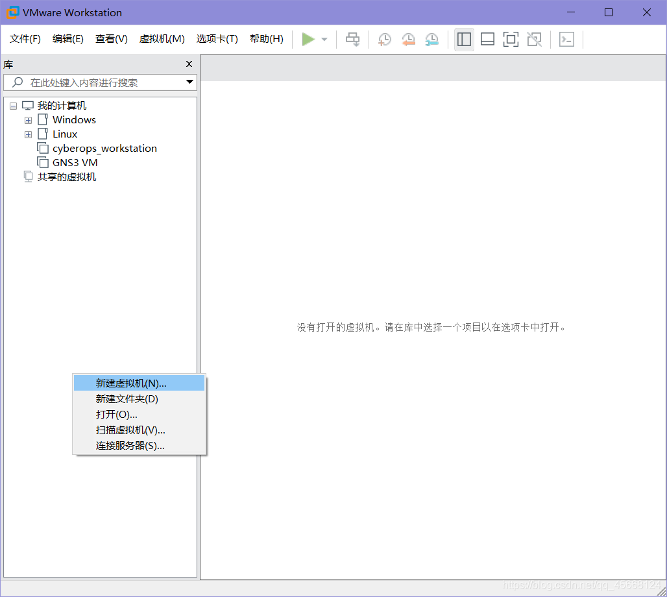Click 连接服务器(S) in the context menu
The height and width of the screenshot is (597, 667).
tap(130, 445)
